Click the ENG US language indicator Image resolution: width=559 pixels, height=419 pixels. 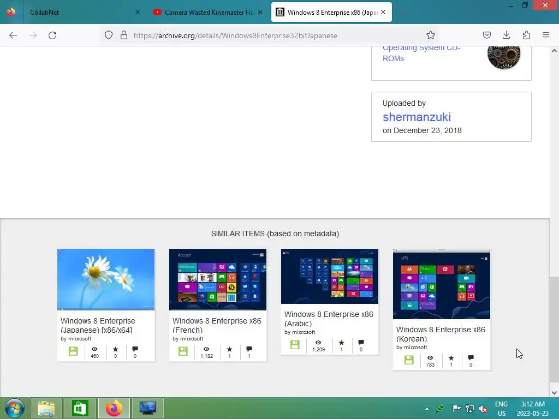[x=501, y=409]
